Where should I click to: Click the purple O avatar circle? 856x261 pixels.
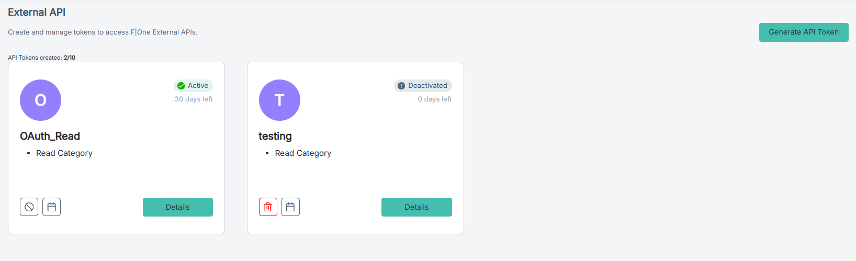[40, 100]
